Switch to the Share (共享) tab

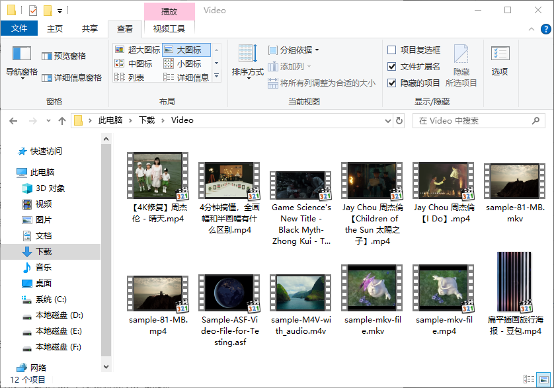(89, 28)
